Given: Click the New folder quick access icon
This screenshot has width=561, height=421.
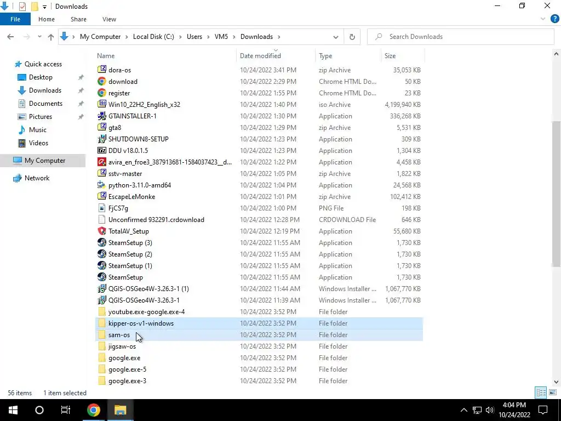Looking at the screenshot, I should click(x=35, y=7).
